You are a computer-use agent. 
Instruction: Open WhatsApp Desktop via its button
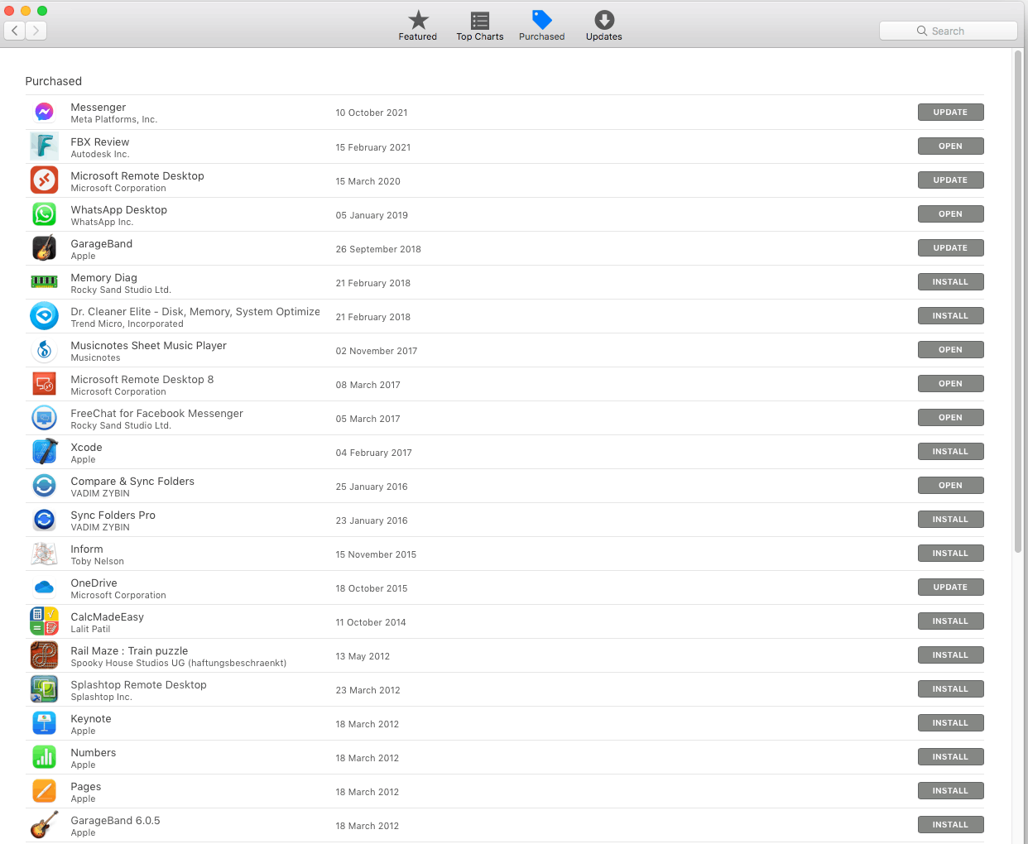click(950, 213)
